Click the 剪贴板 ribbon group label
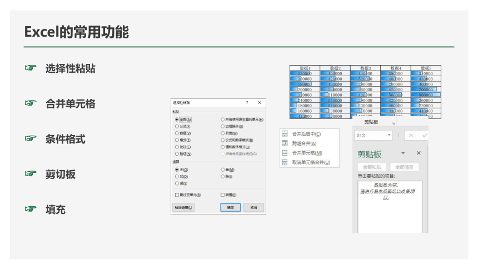Image resolution: width=478 pixels, height=269 pixels. coord(371,122)
